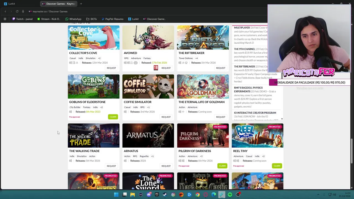Request a key for The Riftbreaker
354x199 pixels.
(x=221, y=68)
